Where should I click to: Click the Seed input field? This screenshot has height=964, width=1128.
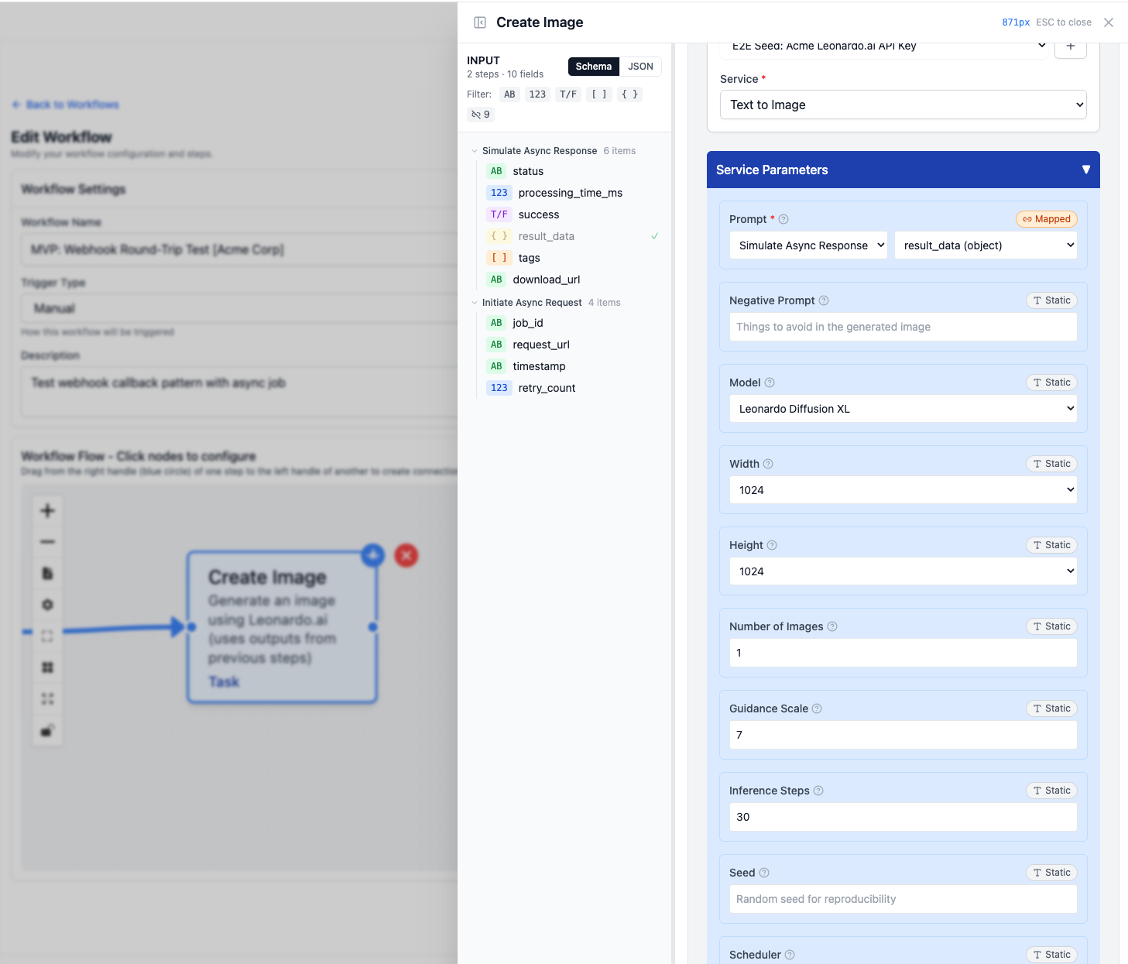(903, 899)
